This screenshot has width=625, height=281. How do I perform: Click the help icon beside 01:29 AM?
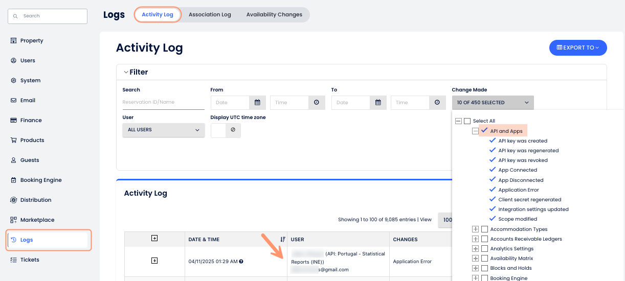(241, 261)
